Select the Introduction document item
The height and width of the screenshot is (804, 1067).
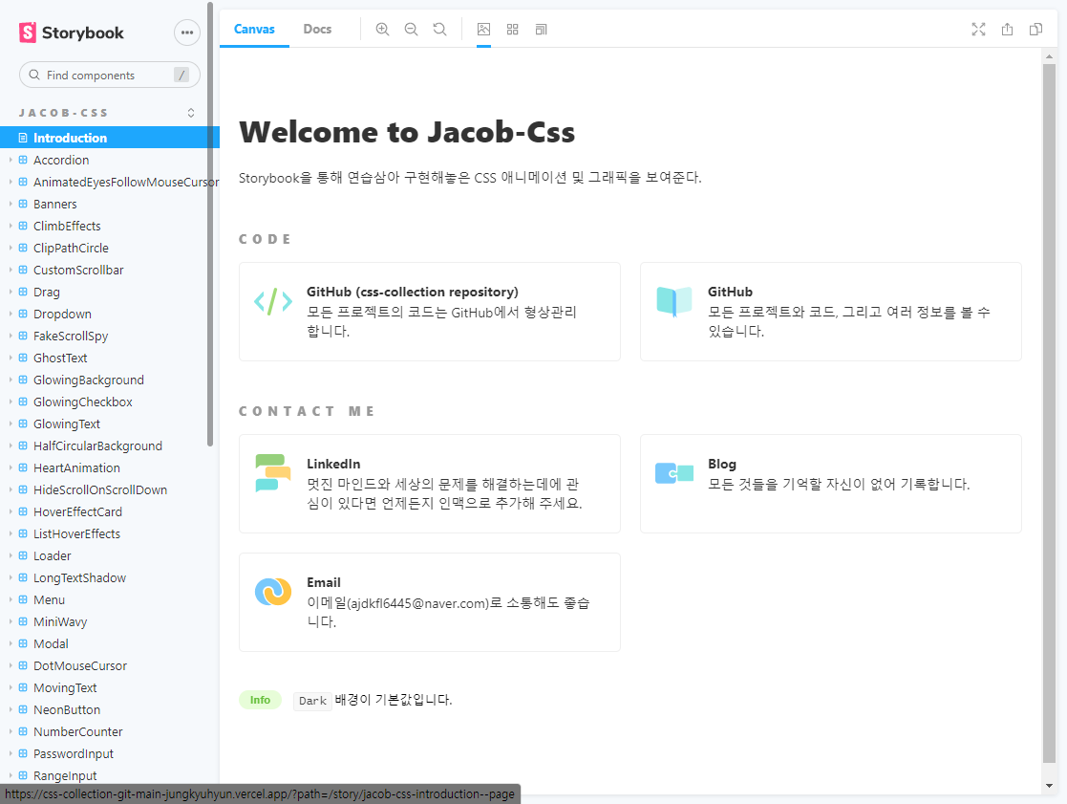(x=110, y=138)
